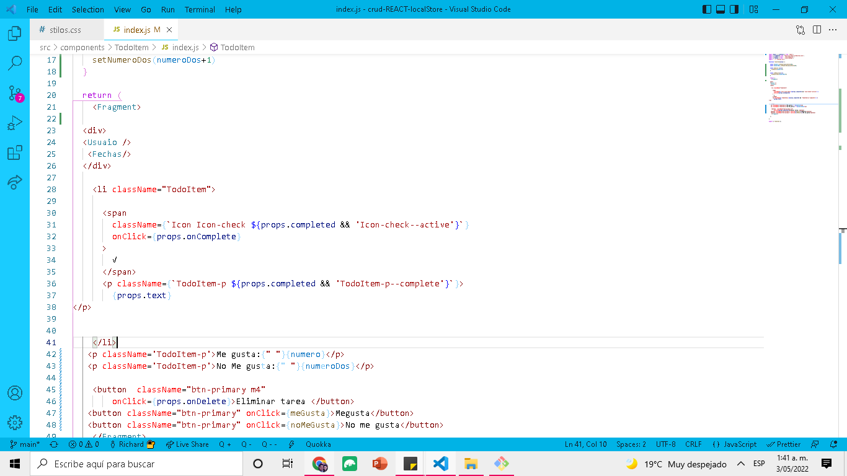Click Quokka in the status bar
847x476 pixels.
click(x=318, y=444)
